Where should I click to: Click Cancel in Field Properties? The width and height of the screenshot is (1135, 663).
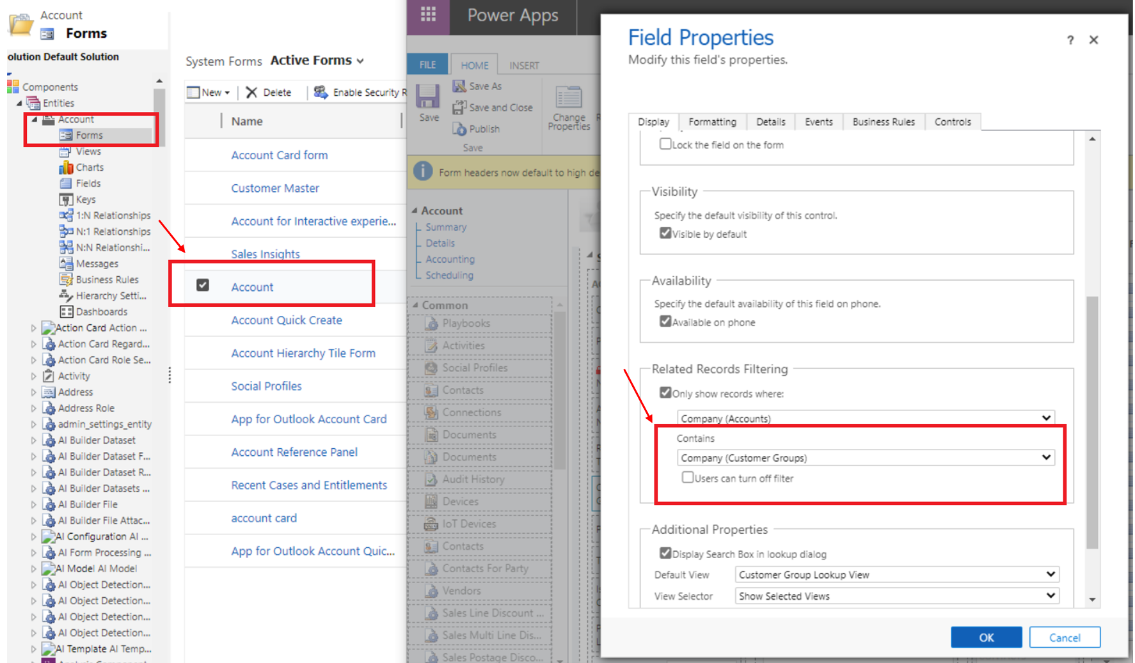[1065, 637]
